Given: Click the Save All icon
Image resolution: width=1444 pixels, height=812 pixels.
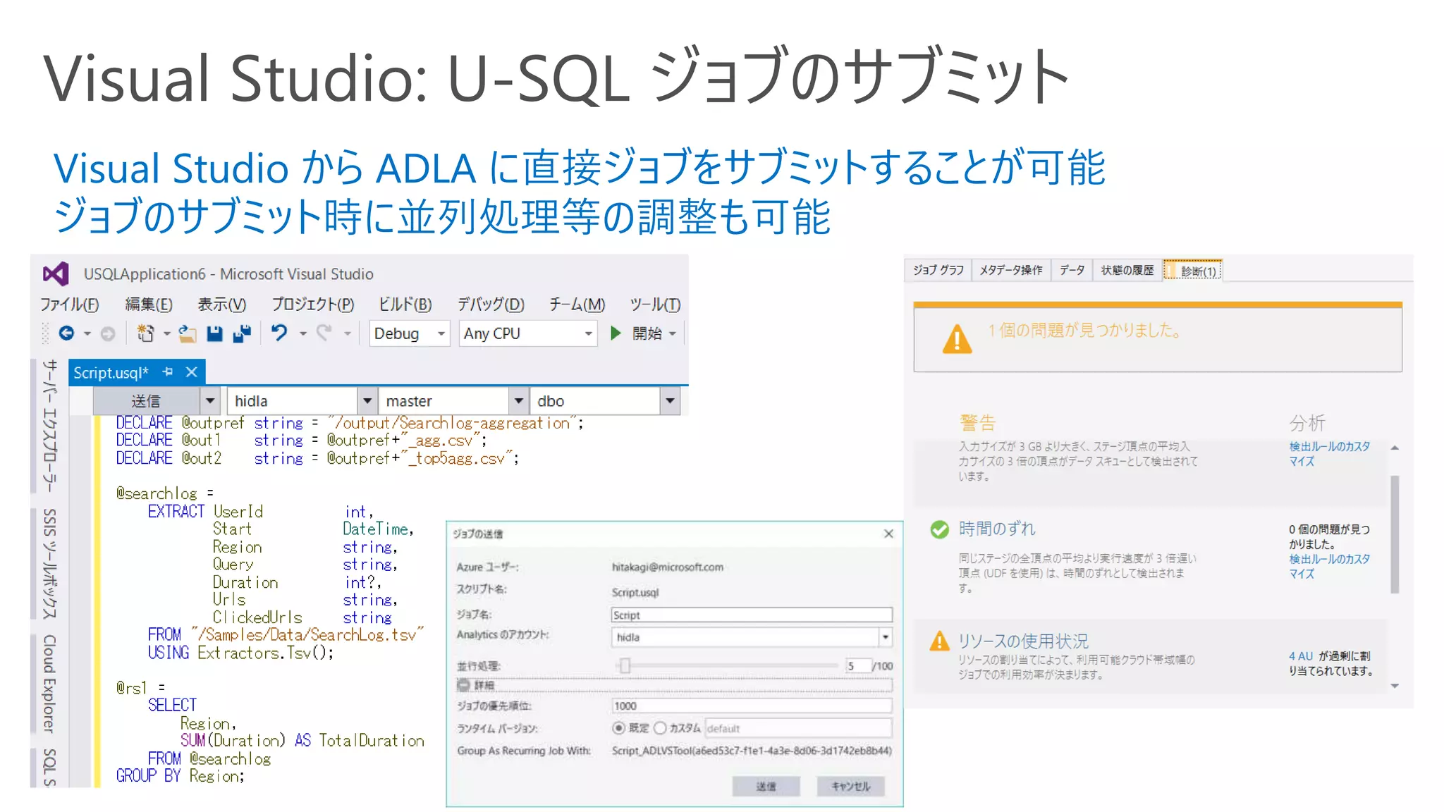Looking at the screenshot, I should pyautogui.click(x=242, y=333).
